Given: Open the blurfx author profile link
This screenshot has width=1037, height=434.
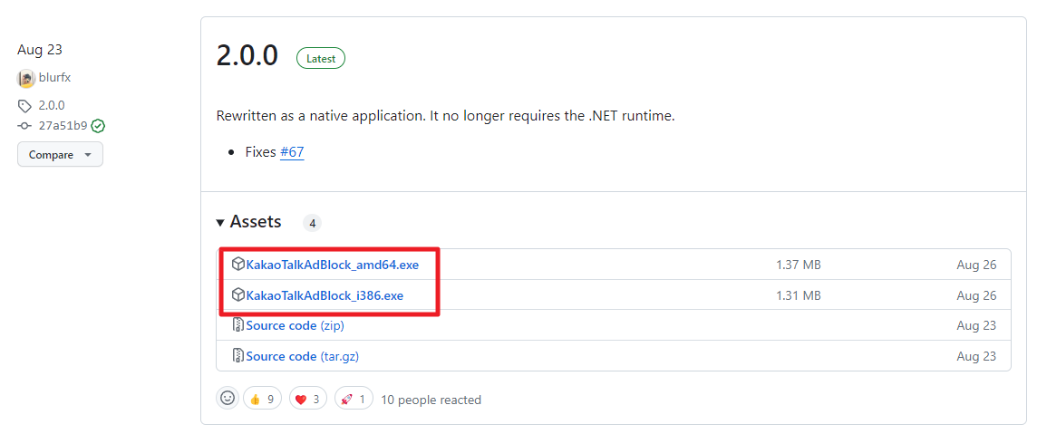Looking at the screenshot, I should tap(55, 78).
